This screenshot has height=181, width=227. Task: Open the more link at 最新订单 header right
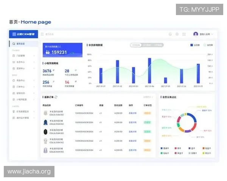(x=148, y=97)
